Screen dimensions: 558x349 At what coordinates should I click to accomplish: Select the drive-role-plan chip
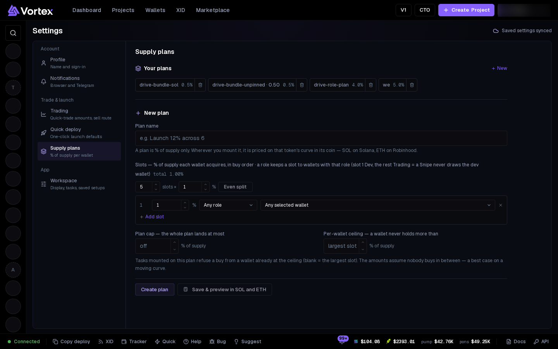[338, 85]
